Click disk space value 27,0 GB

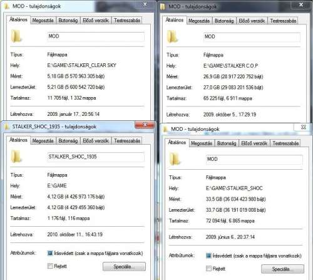coord(233,88)
